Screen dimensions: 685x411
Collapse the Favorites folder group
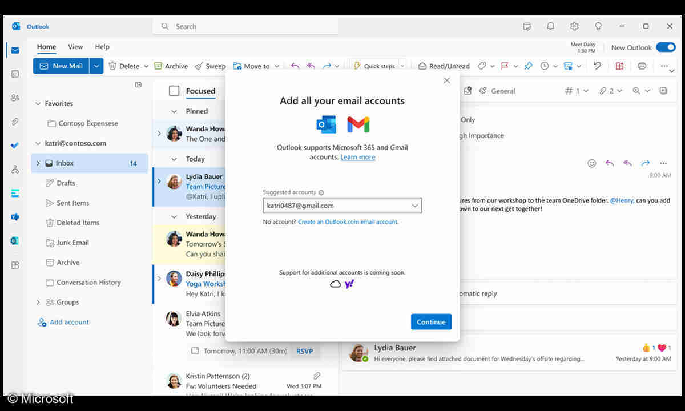pyautogui.click(x=38, y=104)
